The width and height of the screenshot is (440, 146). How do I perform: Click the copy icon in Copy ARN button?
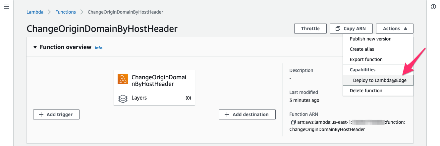point(338,29)
